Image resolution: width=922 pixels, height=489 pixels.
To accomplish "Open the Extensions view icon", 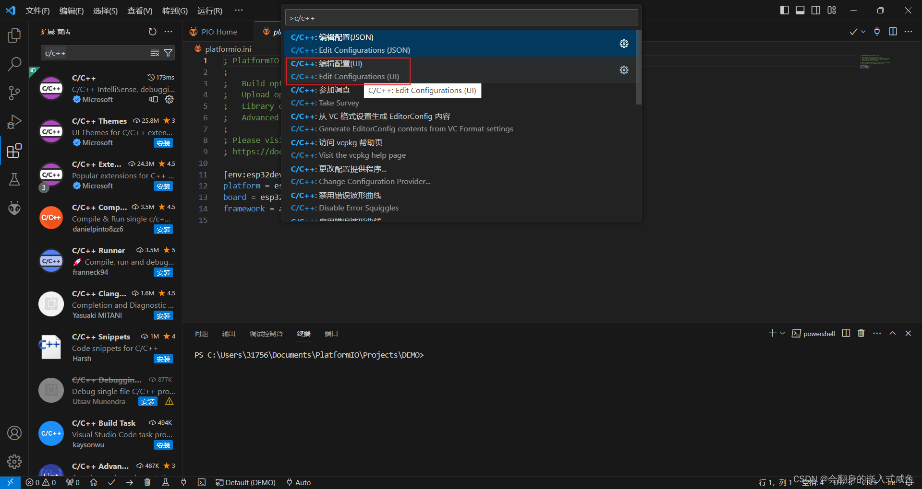I will (x=14, y=151).
